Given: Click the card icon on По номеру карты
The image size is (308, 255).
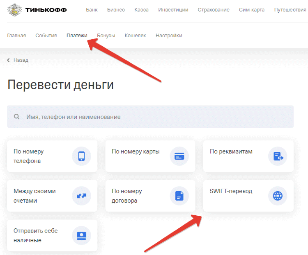Looking at the screenshot, I should click(179, 156).
